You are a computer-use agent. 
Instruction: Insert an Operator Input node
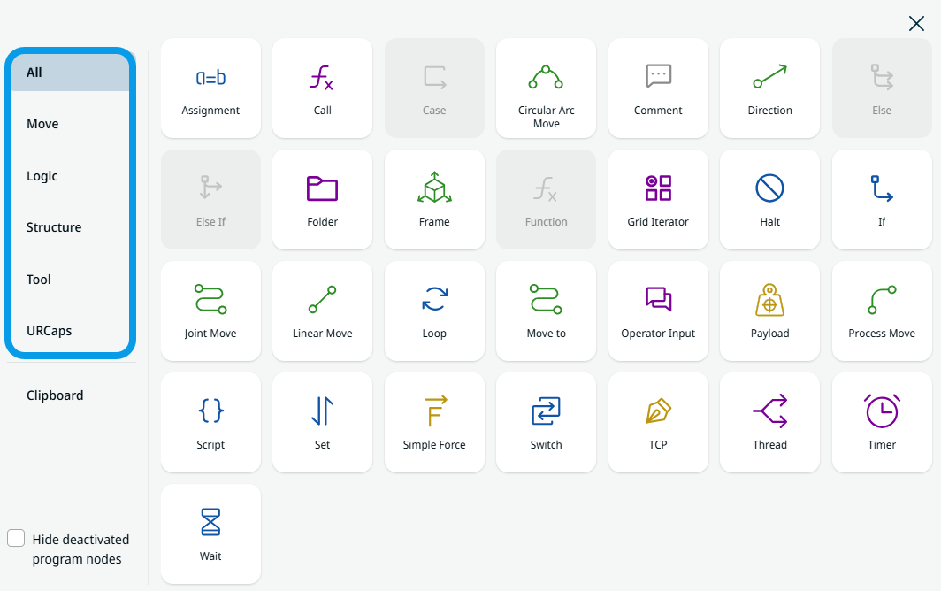pos(658,311)
